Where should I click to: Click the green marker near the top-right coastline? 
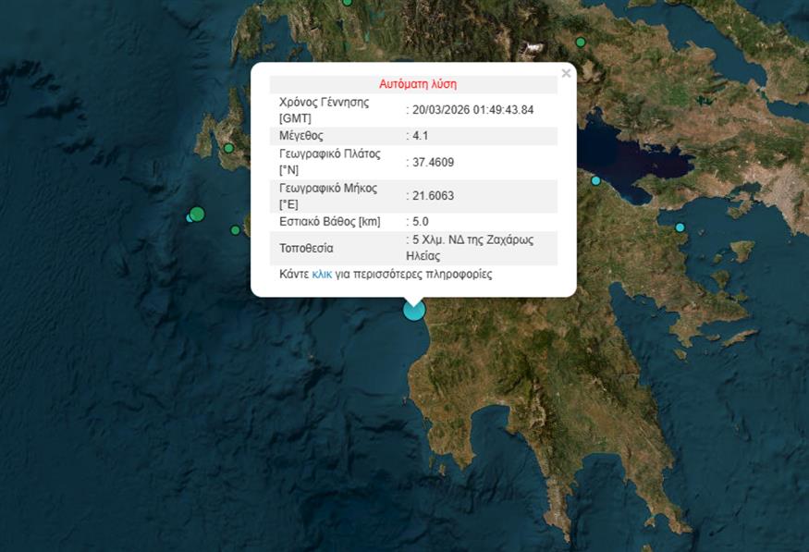pyautogui.click(x=581, y=41)
